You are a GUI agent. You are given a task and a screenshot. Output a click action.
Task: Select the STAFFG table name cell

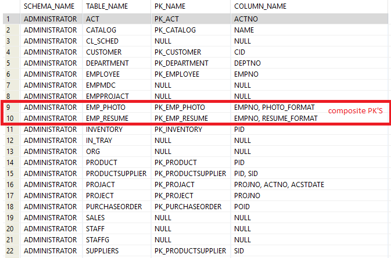tap(99, 240)
